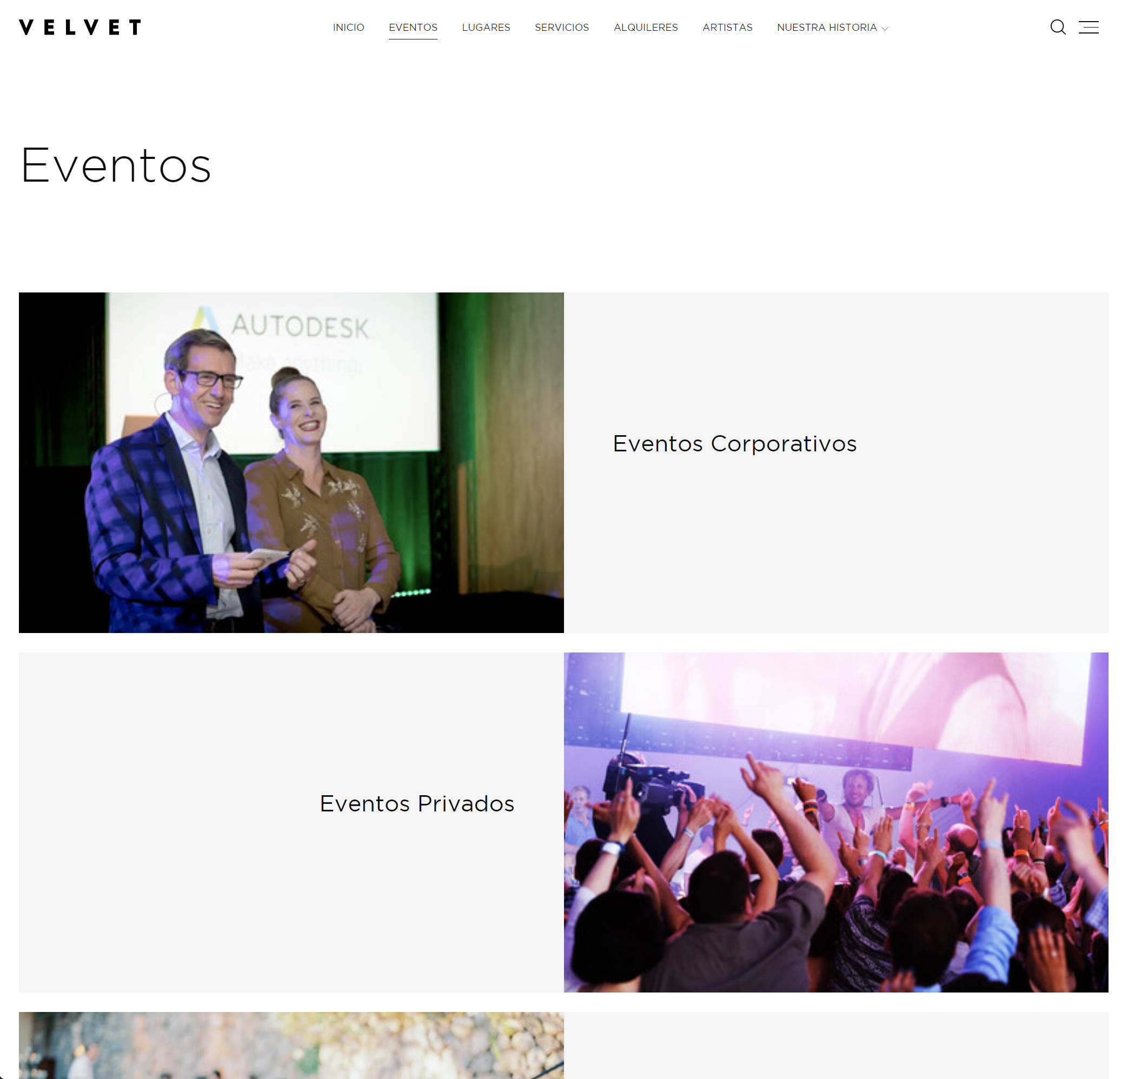Navigate to Alquileres page
The width and height of the screenshot is (1128, 1079).
(646, 27)
